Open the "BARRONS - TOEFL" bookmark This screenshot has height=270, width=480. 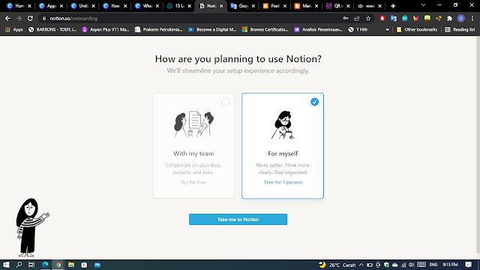52,29
